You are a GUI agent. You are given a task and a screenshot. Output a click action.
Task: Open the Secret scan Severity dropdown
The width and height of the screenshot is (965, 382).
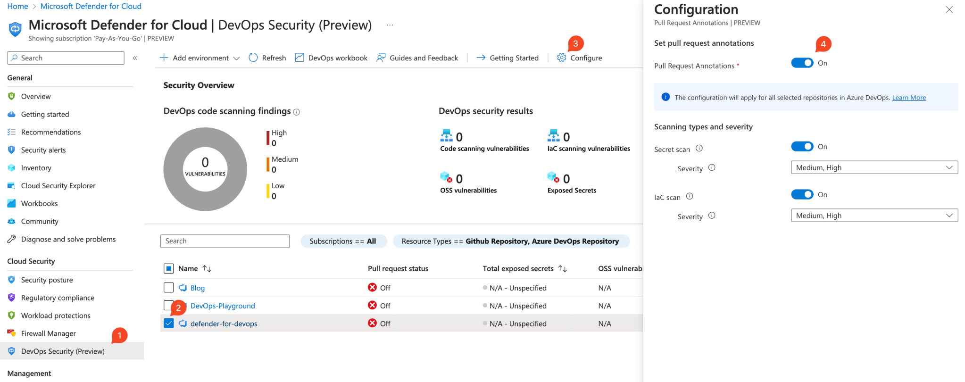(x=874, y=167)
